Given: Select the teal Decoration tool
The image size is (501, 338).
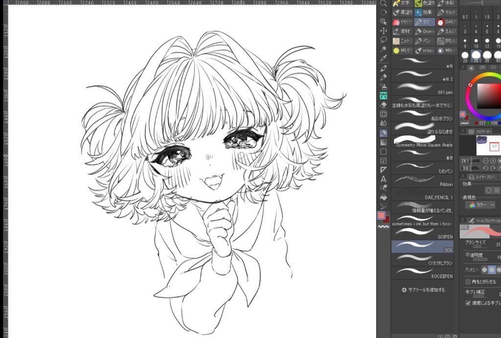Looking at the screenshot, I should click(384, 96).
